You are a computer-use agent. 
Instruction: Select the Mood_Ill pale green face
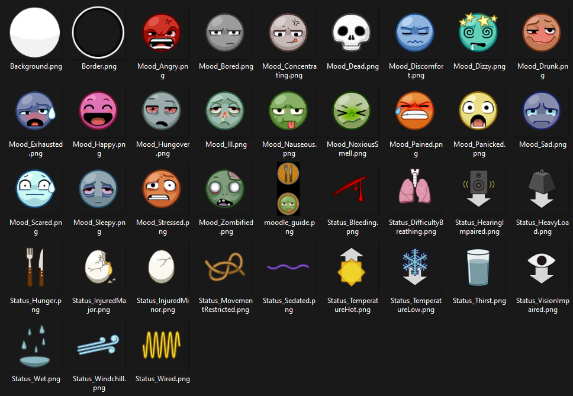(225, 111)
